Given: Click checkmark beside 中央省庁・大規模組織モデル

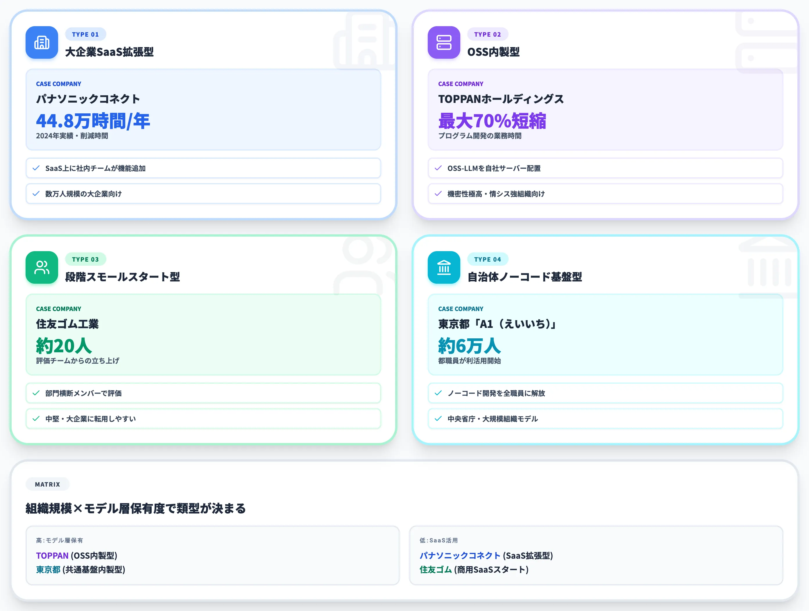Looking at the screenshot, I should pos(438,419).
